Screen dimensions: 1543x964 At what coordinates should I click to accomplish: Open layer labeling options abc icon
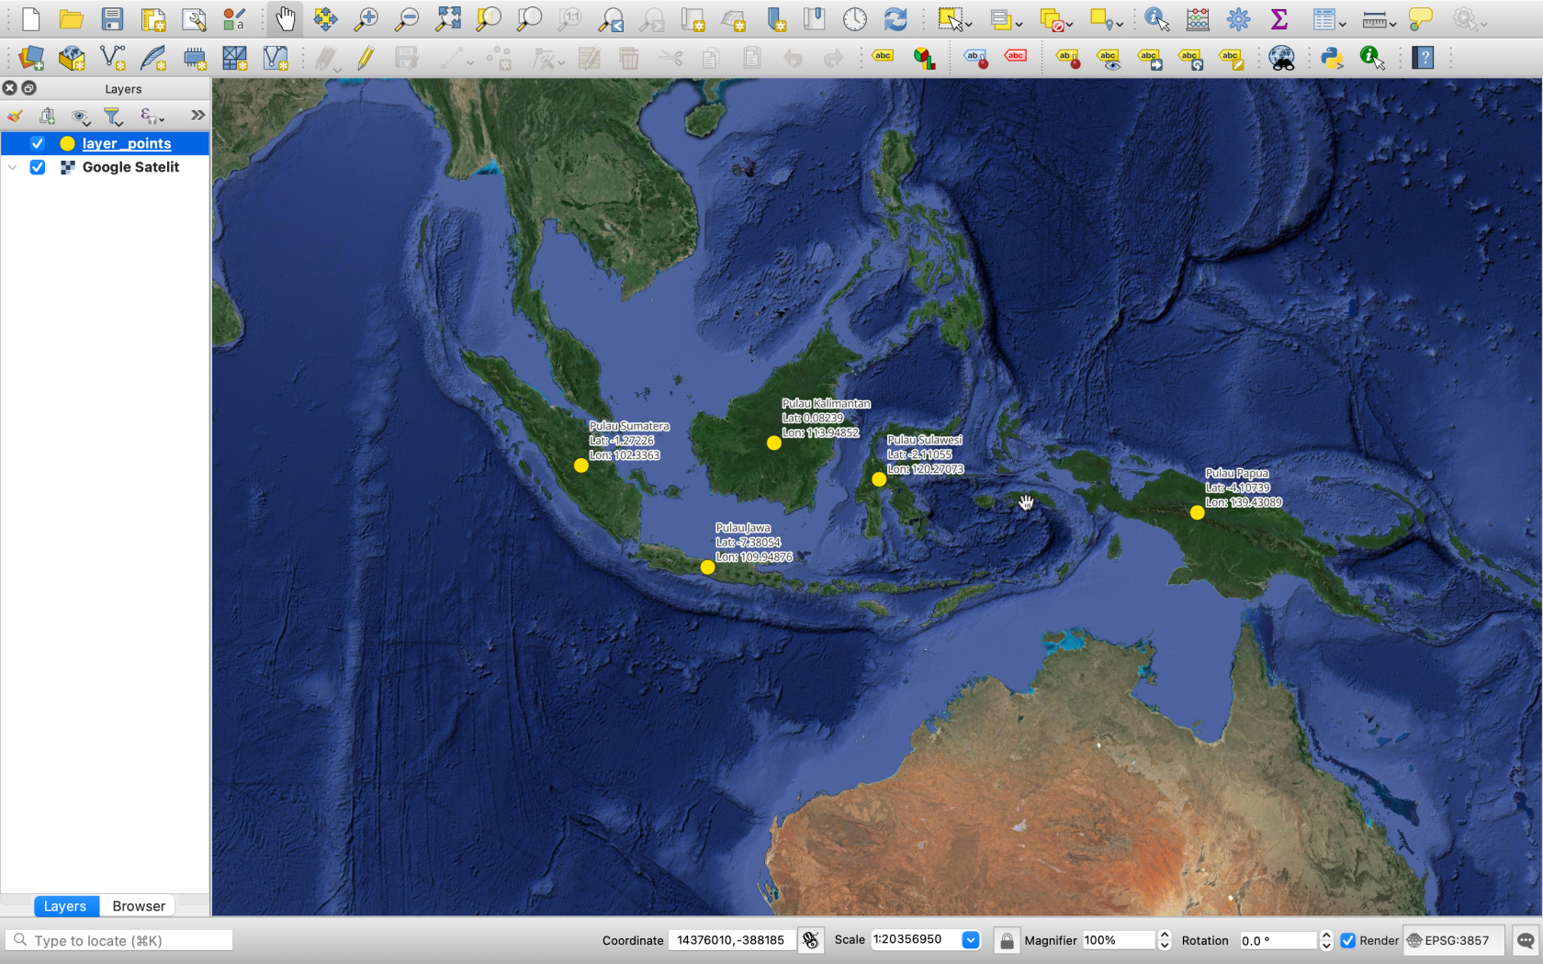[883, 57]
